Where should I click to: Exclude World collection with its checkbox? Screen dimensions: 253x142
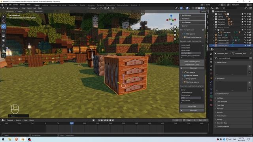pyautogui.click(x=242, y=14)
